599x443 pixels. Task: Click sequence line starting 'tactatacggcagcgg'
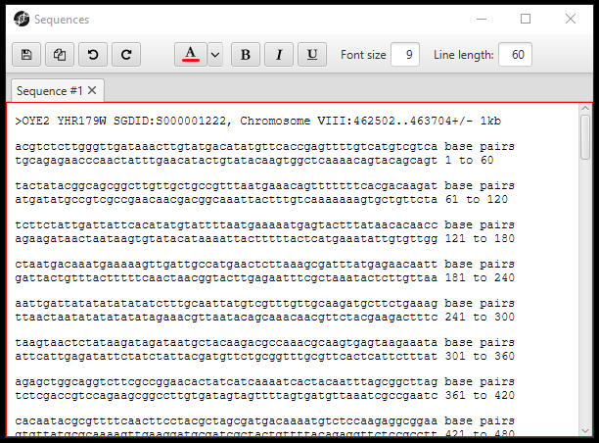pyautogui.click(x=226, y=186)
